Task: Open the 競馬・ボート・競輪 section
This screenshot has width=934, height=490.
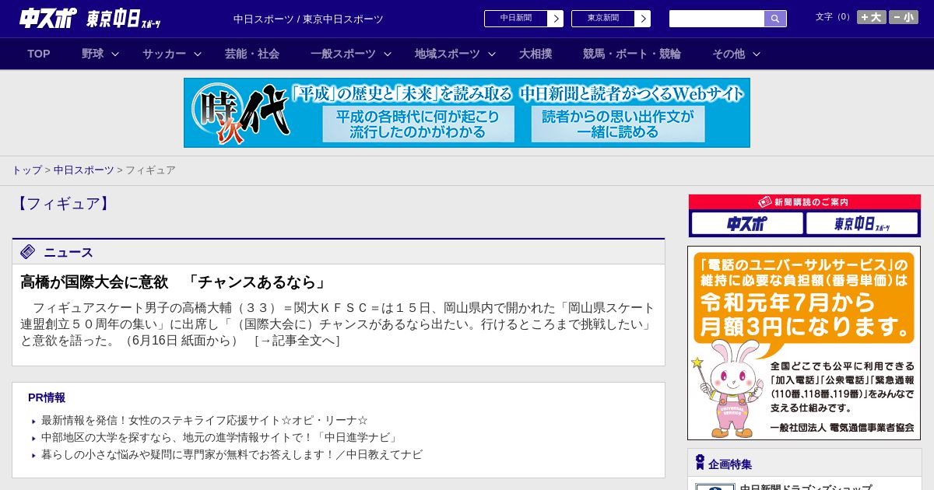Action: (632, 54)
